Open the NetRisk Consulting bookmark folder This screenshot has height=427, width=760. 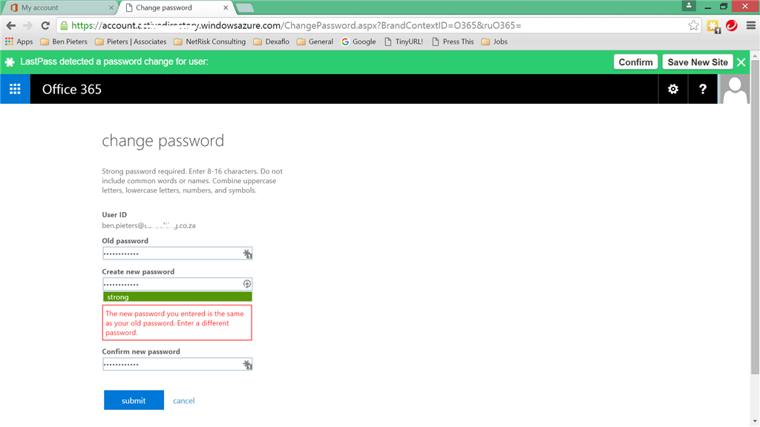point(210,42)
